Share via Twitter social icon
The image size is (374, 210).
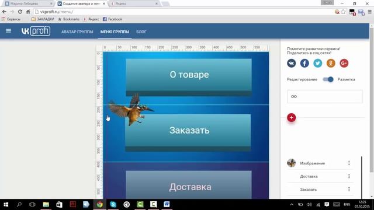317,63
